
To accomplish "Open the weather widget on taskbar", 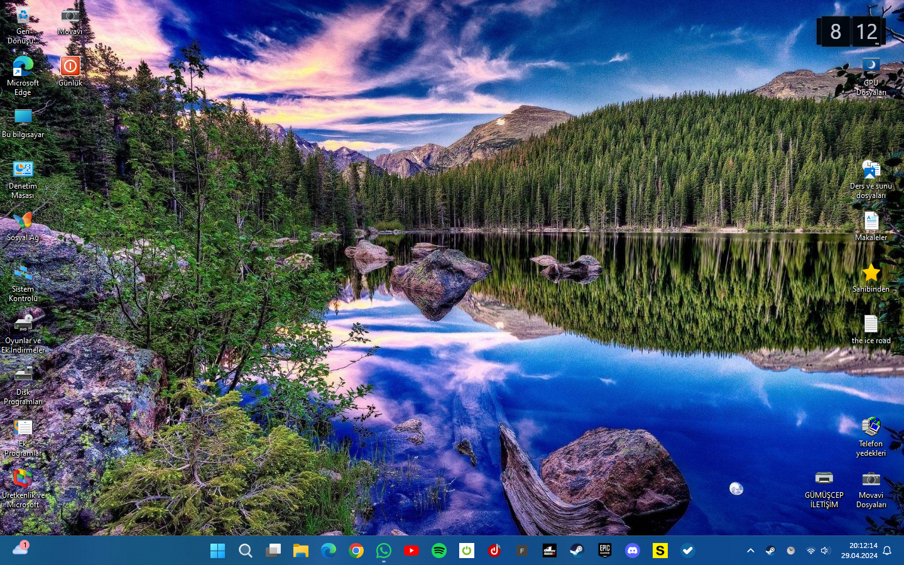I will point(20,549).
